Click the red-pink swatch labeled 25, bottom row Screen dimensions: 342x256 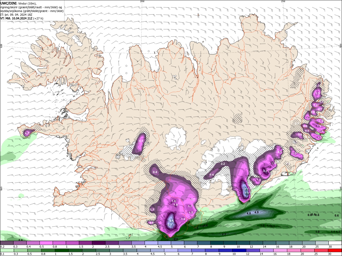click(x=322, y=250)
